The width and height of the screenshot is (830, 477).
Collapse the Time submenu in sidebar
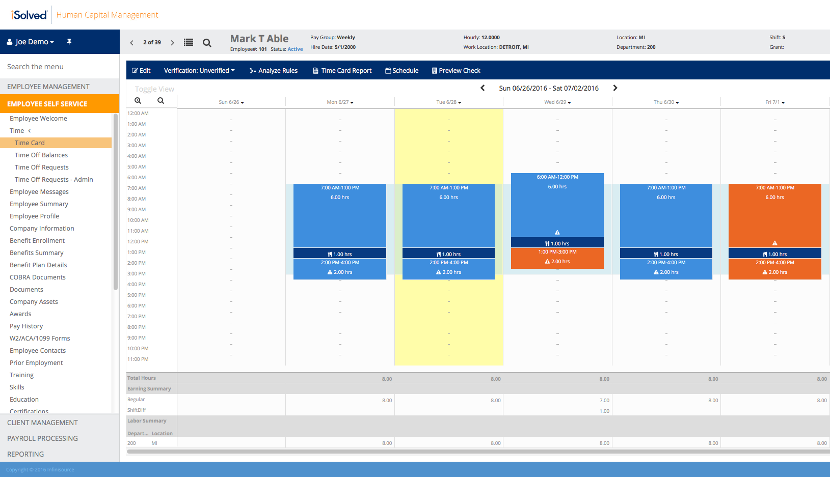[x=20, y=131]
